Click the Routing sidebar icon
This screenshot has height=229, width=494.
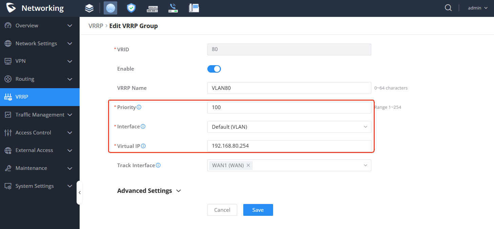[x=8, y=79]
